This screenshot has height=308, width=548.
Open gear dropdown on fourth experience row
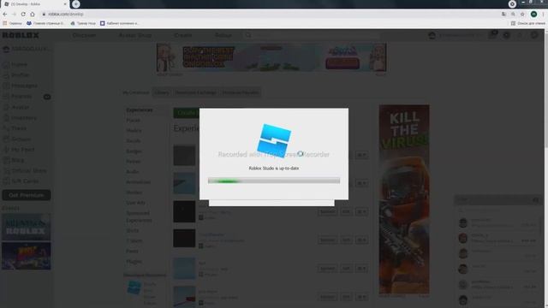361,240
